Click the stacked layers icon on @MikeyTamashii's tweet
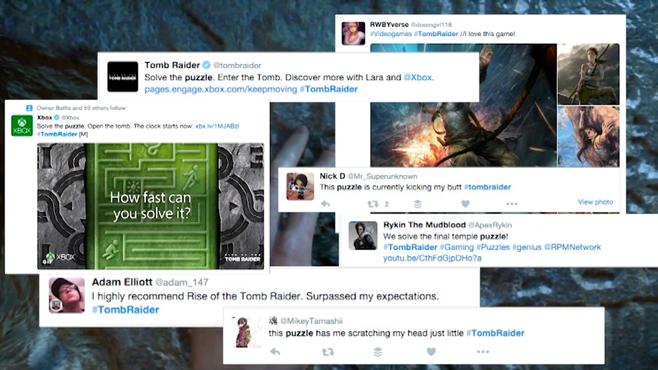 (x=378, y=352)
